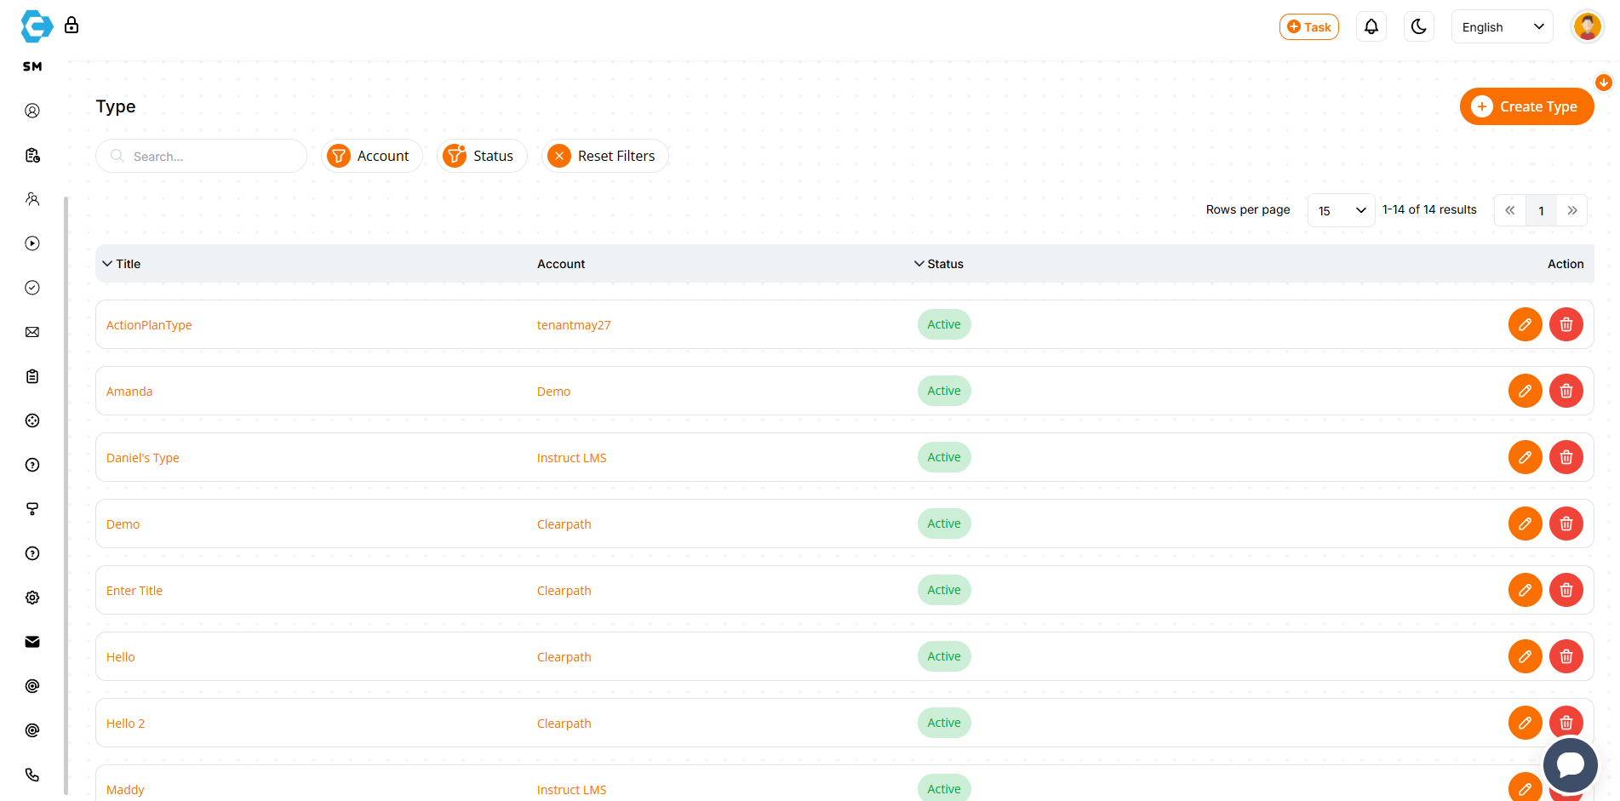Delete the ActionPlanType row

click(1566, 324)
